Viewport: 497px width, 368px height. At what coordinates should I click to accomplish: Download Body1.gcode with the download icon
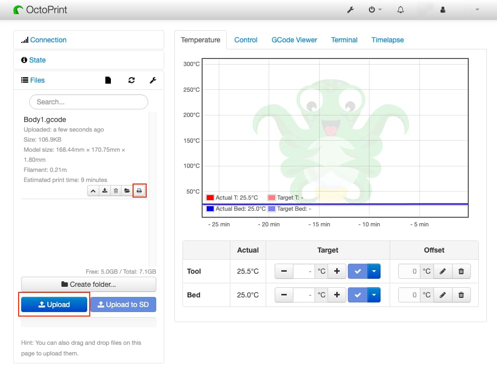coord(104,191)
